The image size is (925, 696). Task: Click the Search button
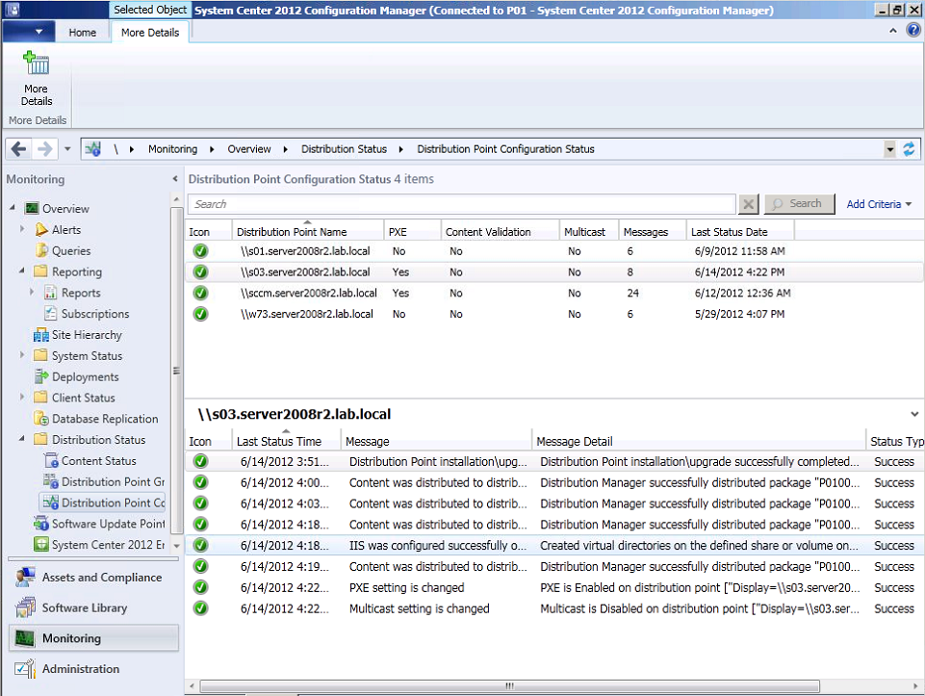click(x=799, y=203)
